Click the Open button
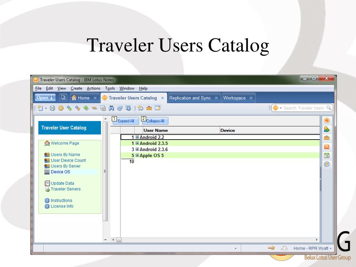Screen dimensions: 356x267 [45, 97]
